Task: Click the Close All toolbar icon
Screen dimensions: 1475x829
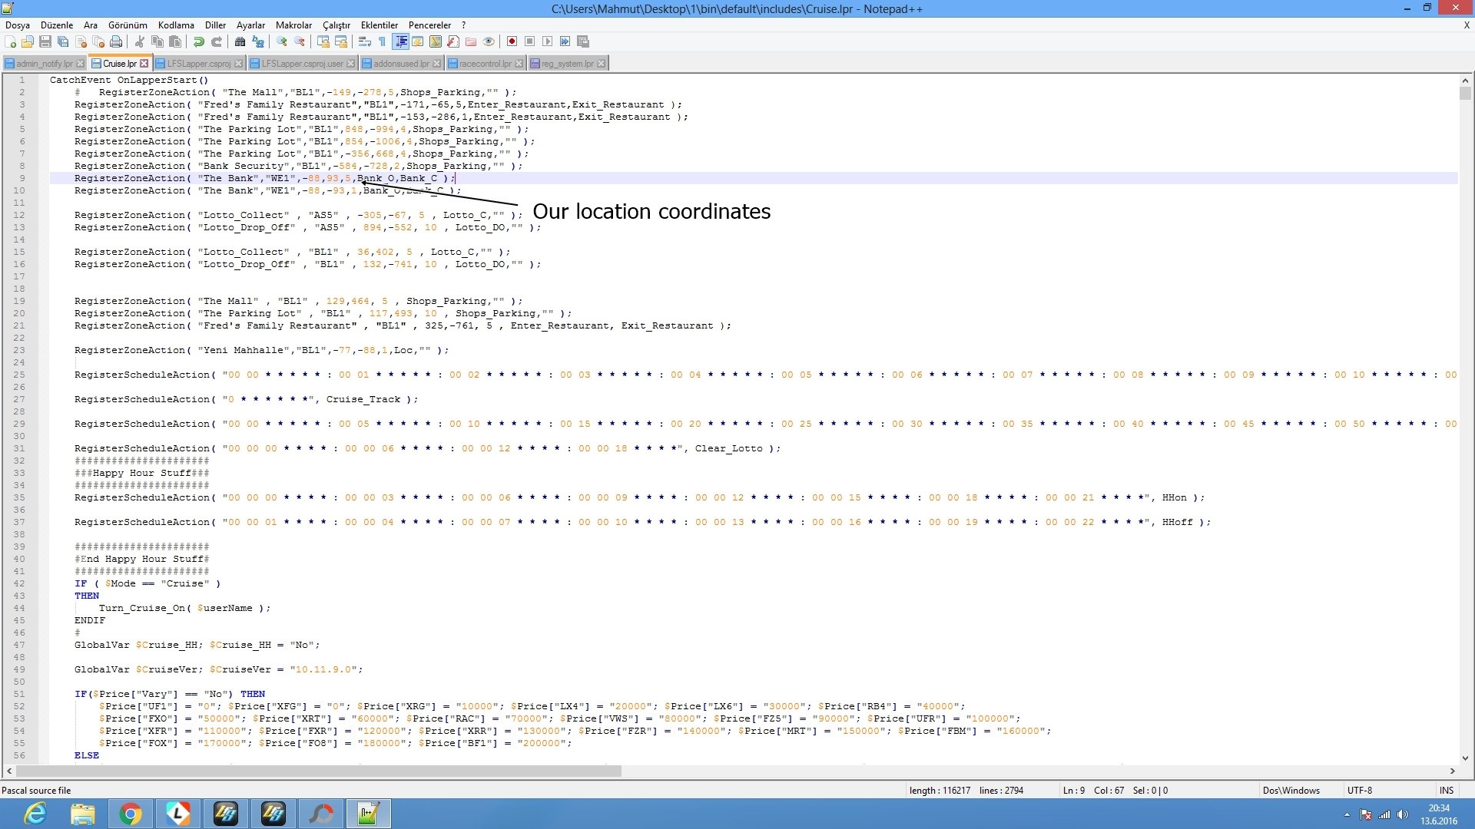Action: point(98,41)
